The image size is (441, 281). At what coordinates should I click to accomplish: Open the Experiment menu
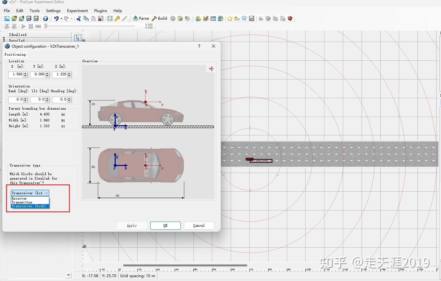[x=77, y=10]
